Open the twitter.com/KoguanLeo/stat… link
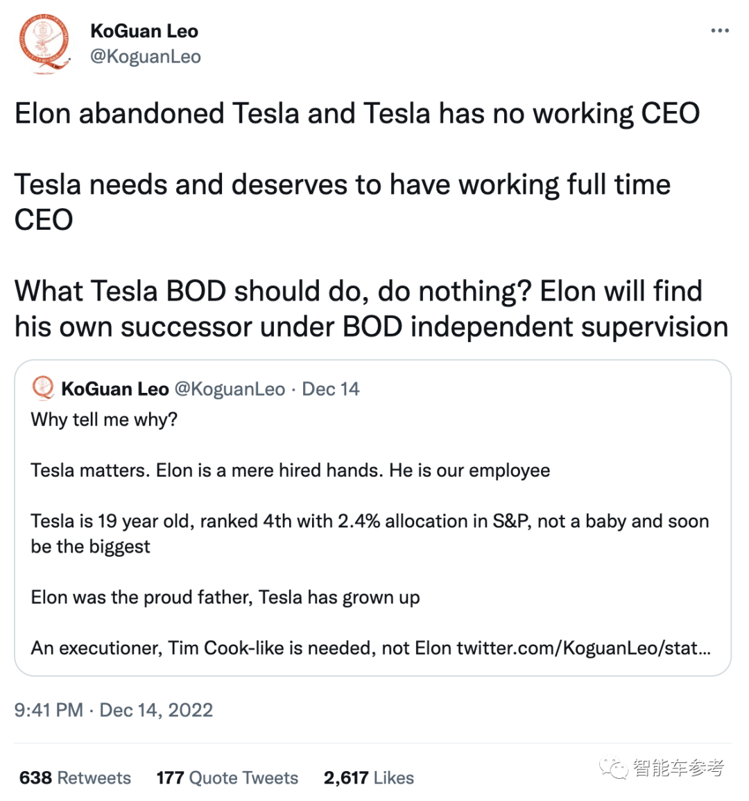This screenshot has height=801, width=749. tap(583, 648)
